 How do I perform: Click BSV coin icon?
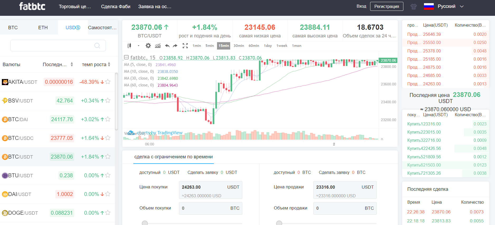(5, 101)
